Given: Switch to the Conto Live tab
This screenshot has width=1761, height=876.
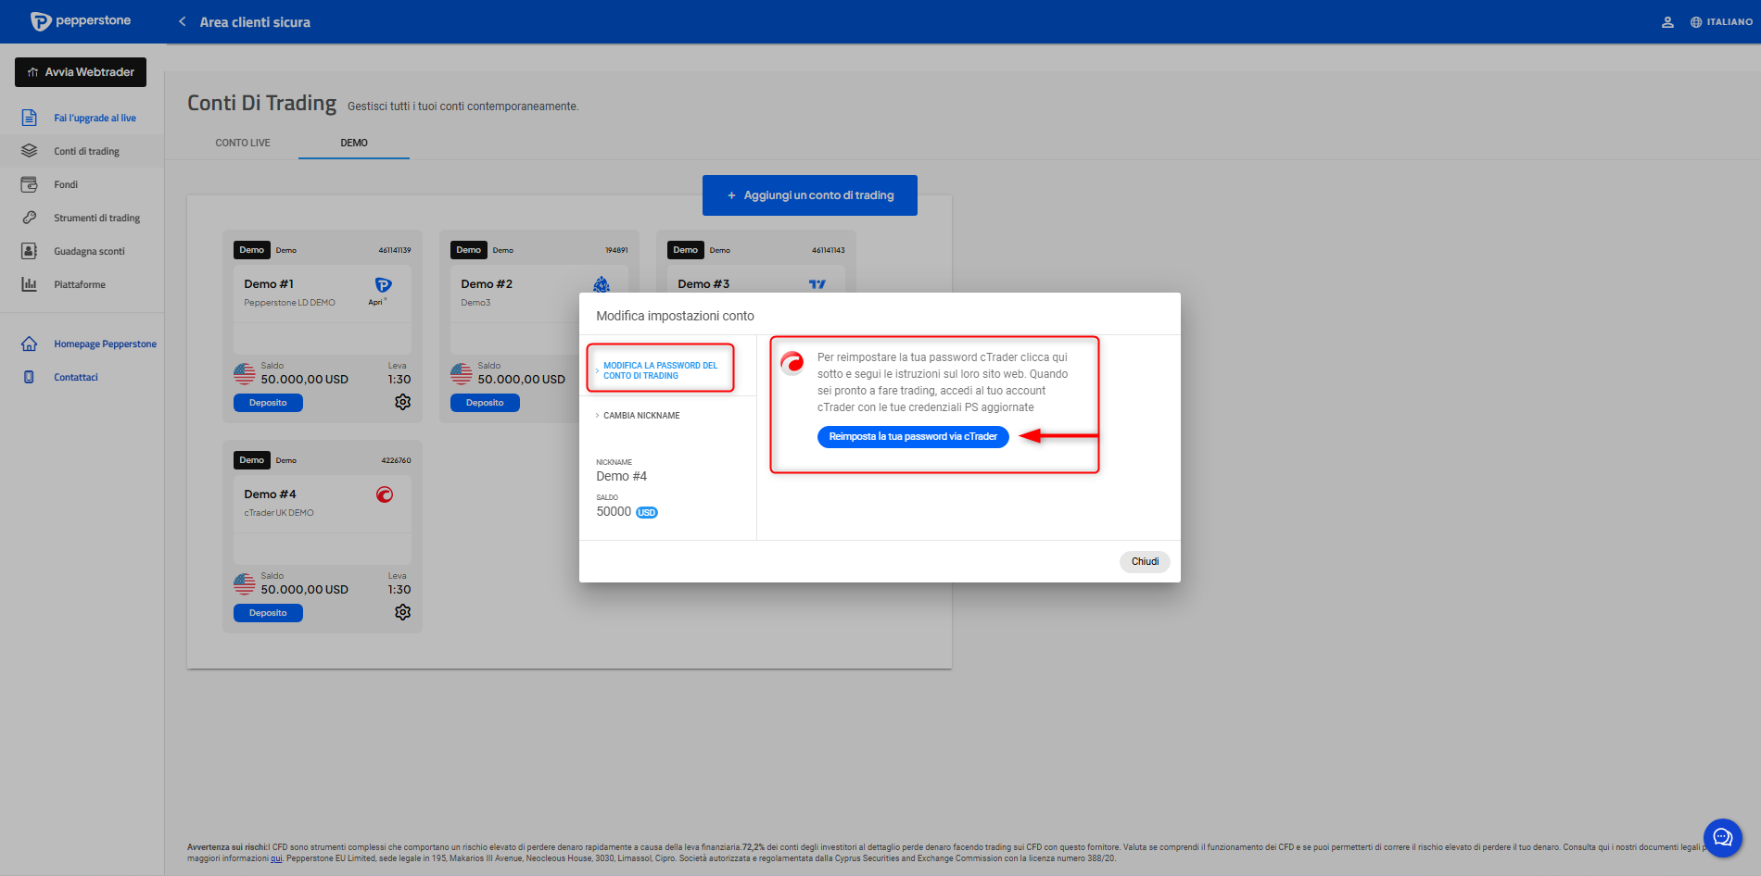Looking at the screenshot, I should (x=243, y=143).
